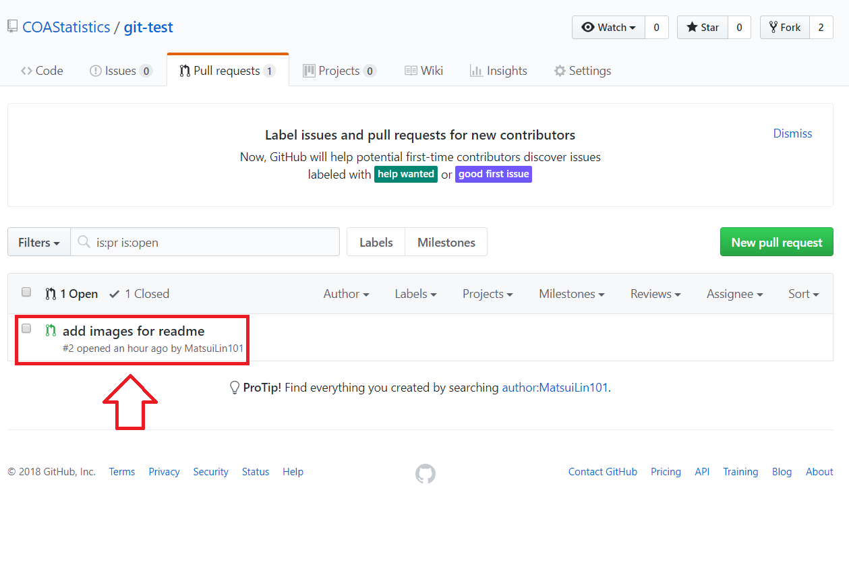Click the MatsuiLin101 author name under pull request
The image size is (849, 575).
214,349
